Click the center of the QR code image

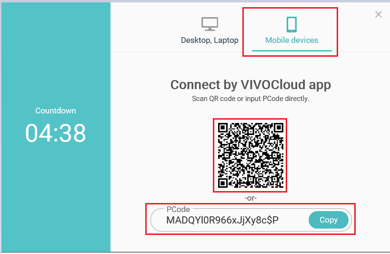click(250, 155)
